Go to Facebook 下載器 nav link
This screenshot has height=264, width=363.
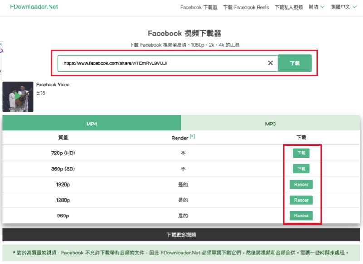(199, 7)
